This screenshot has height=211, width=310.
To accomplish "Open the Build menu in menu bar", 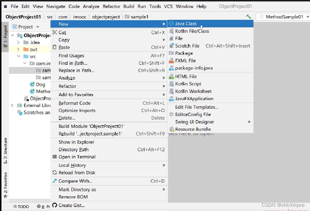I will (129, 6).
